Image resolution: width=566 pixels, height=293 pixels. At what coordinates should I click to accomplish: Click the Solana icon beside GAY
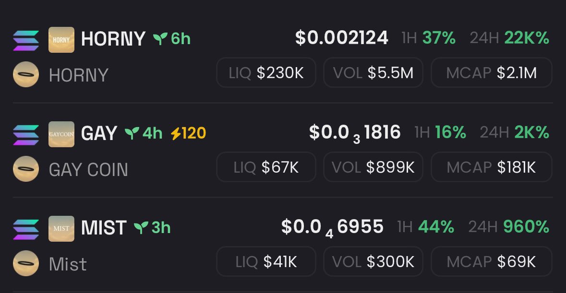pyautogui.click(x=26, y=134)
